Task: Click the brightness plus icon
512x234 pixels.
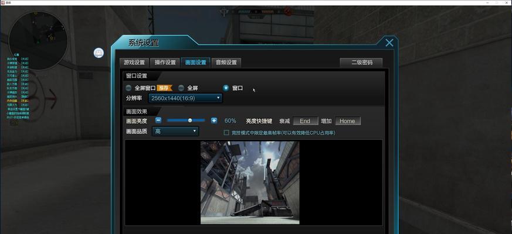Action: point(214,121)
